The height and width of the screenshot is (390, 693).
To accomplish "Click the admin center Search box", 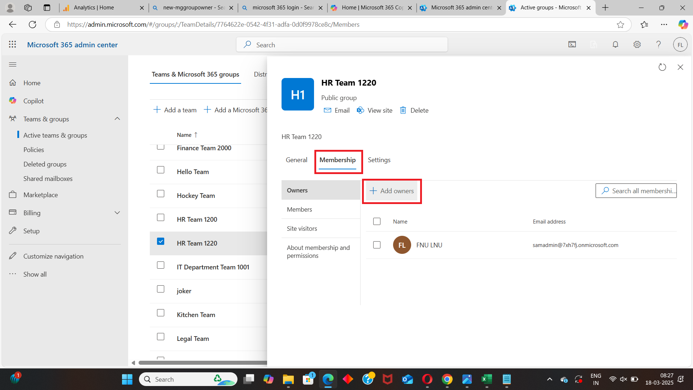I will [x=342, y=45].
